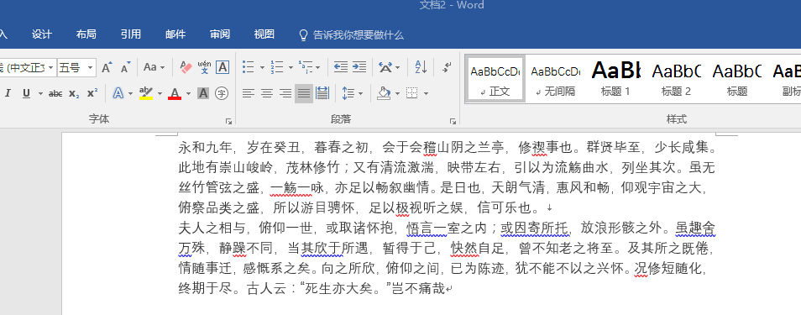
Task: Center align the text
Action: click(x=267, y=93)
